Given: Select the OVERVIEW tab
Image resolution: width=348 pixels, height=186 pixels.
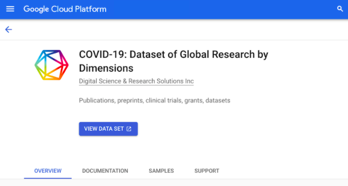Looking at the screenshot, I should pyautogui.click(x=48, y=171).
